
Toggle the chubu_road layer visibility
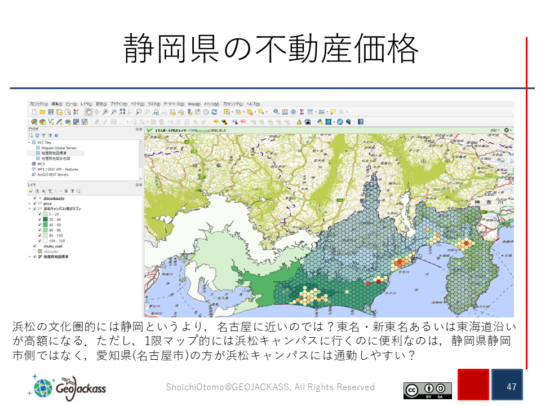[x=34, y=246]
